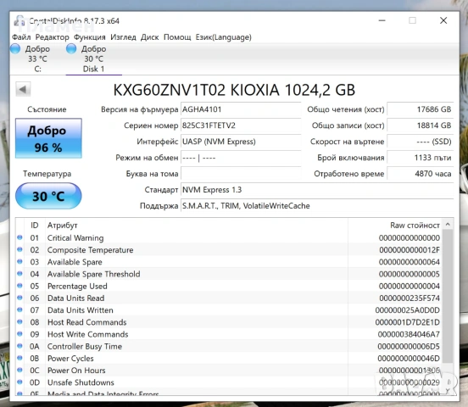Click the total host writes value 18814 GB
Screen dimensions: 468x407
point(421,125)
